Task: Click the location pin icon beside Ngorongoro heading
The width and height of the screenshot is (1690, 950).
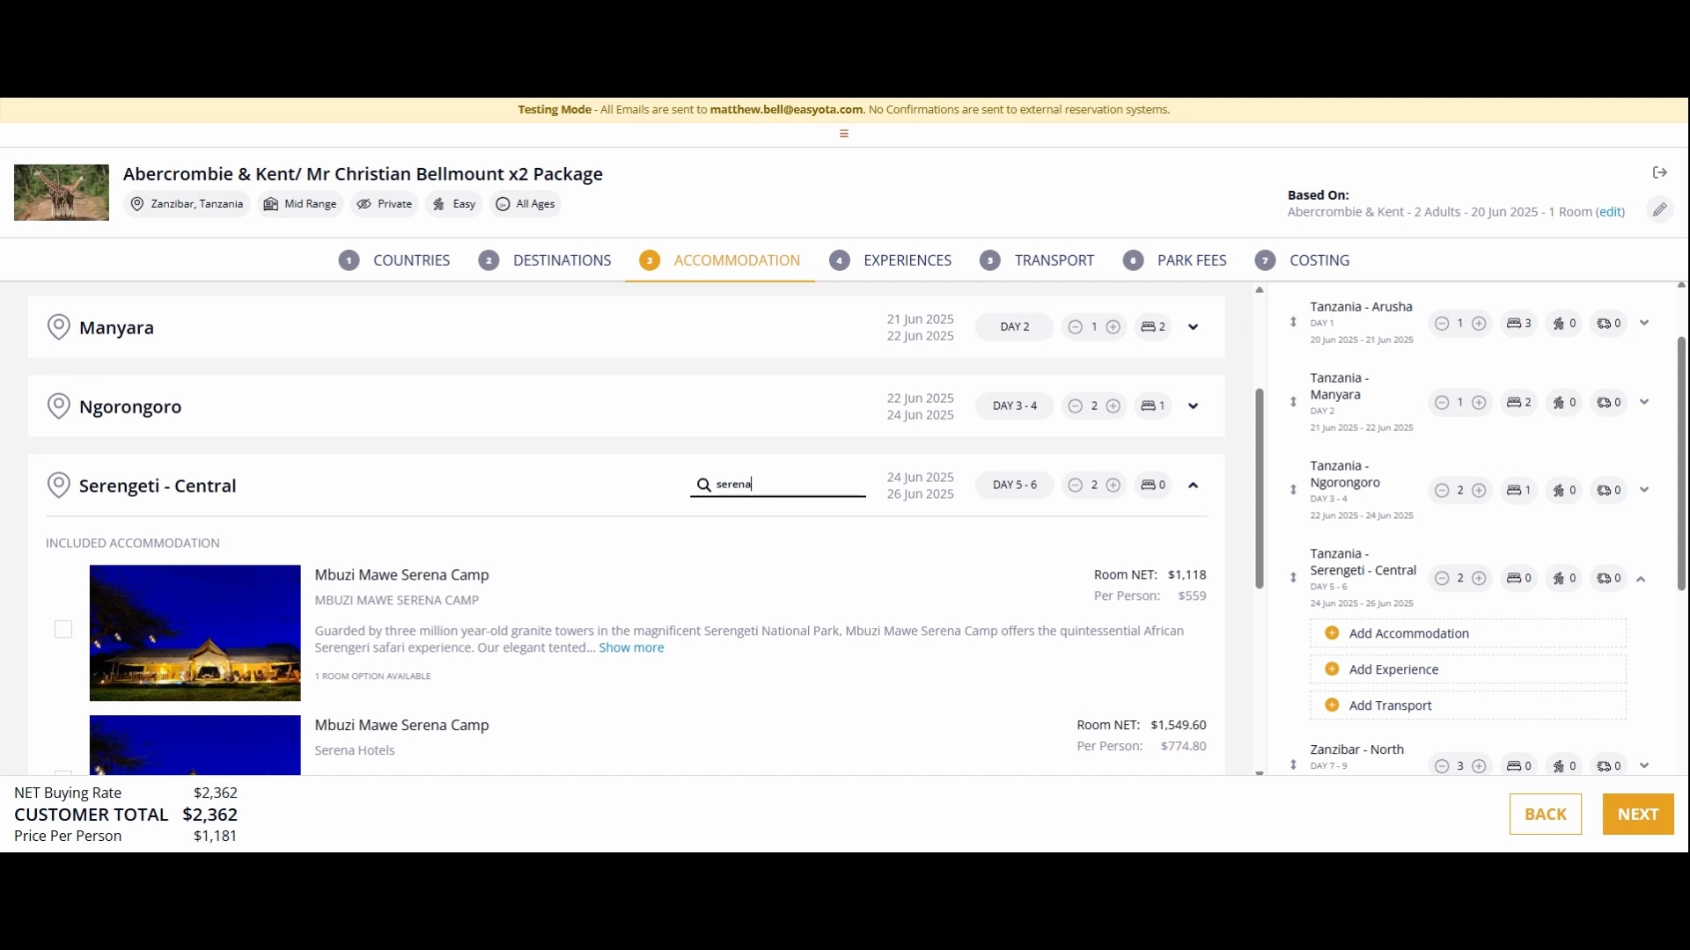Action: [x=59, y=406]
